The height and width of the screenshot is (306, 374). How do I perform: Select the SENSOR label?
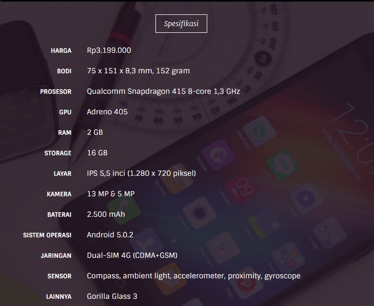60,276
